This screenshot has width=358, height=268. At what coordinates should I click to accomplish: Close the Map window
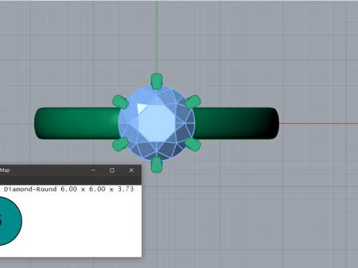[131, 170]
